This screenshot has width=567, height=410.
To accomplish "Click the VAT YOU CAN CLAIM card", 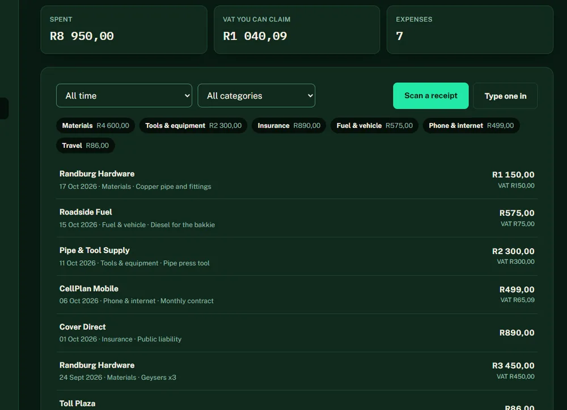I will click(x=297, y=29).
